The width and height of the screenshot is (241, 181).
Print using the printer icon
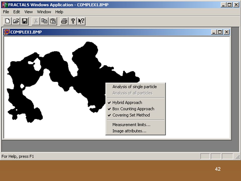[x=64, y=21]
